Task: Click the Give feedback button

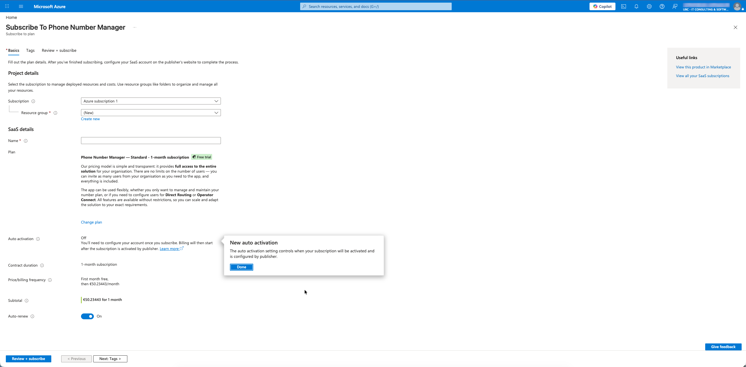Action: (x=723, y=347)
